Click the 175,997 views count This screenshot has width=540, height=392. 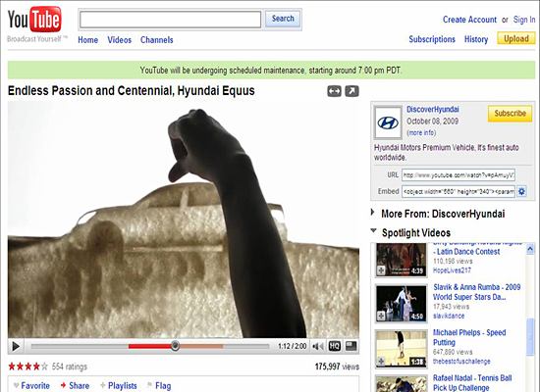337,367
